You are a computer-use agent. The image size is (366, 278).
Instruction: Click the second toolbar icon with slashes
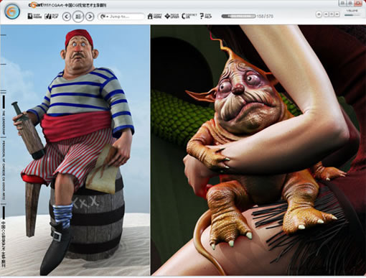click(x=52, y=16)
